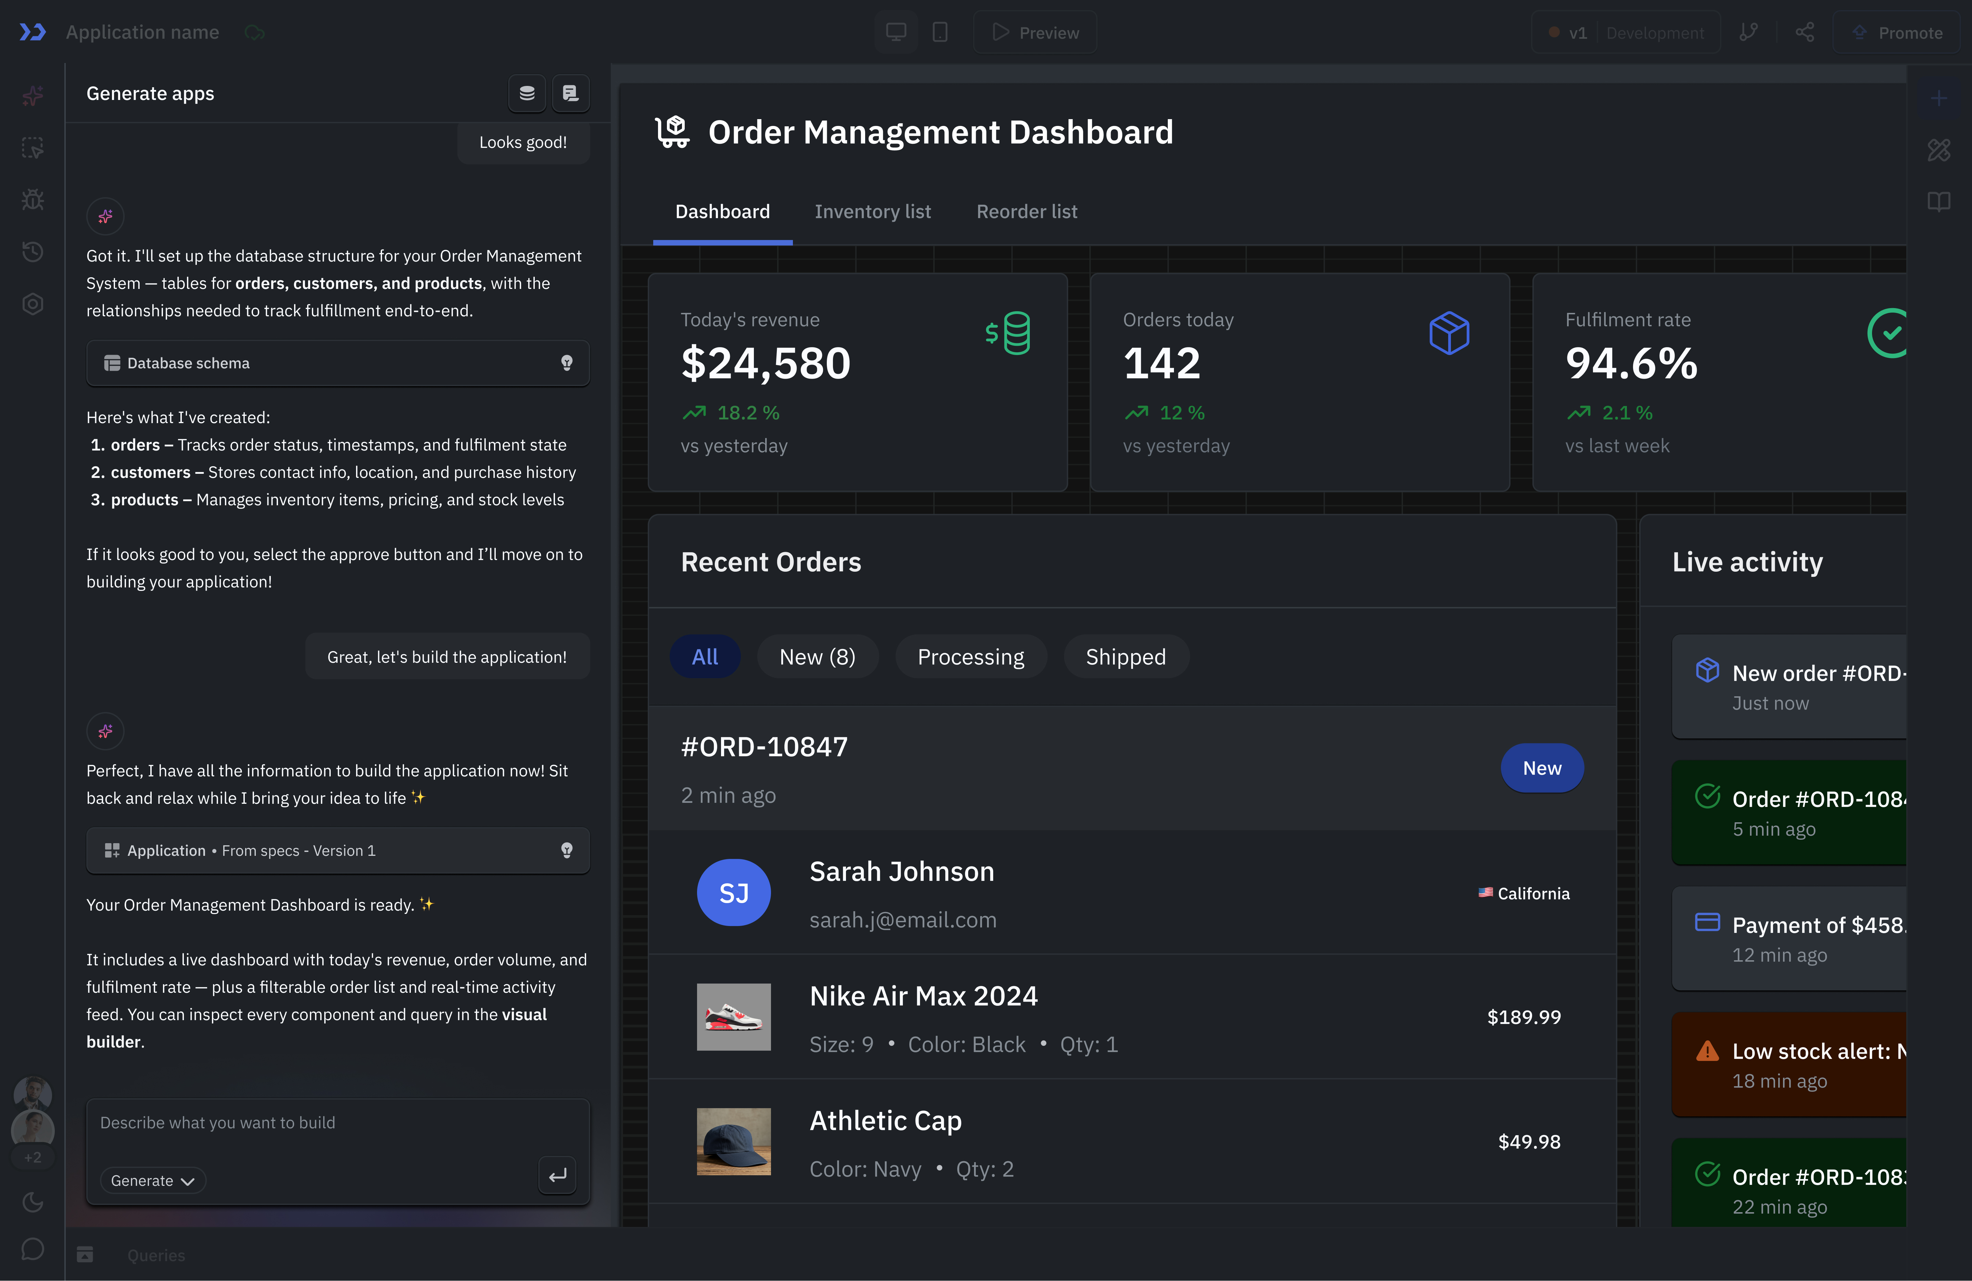Screen dimensions: 1972x1281
Task: Expand the Database schema card
Action: [337, 363]
